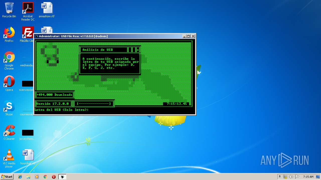Click the x on Análisis de USB box
The image size is (321, 180).
pos(138,50)
